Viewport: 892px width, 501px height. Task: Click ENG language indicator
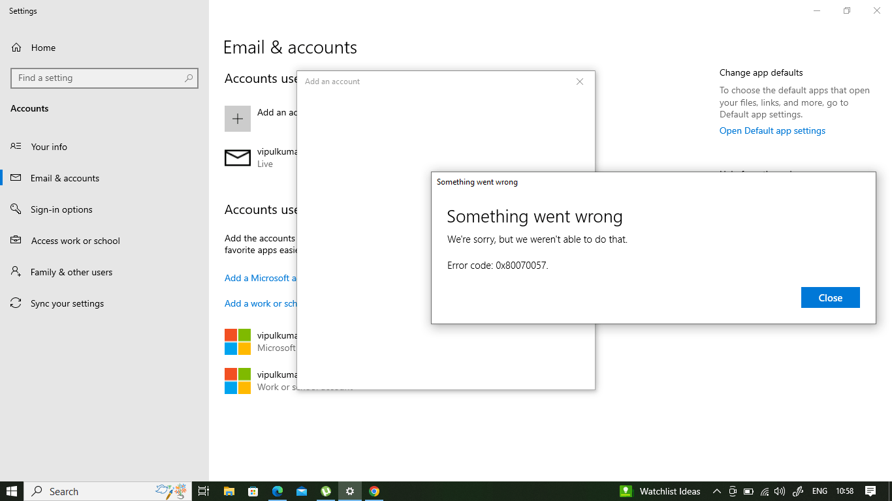pyautogui.click(x=820, y=491)
